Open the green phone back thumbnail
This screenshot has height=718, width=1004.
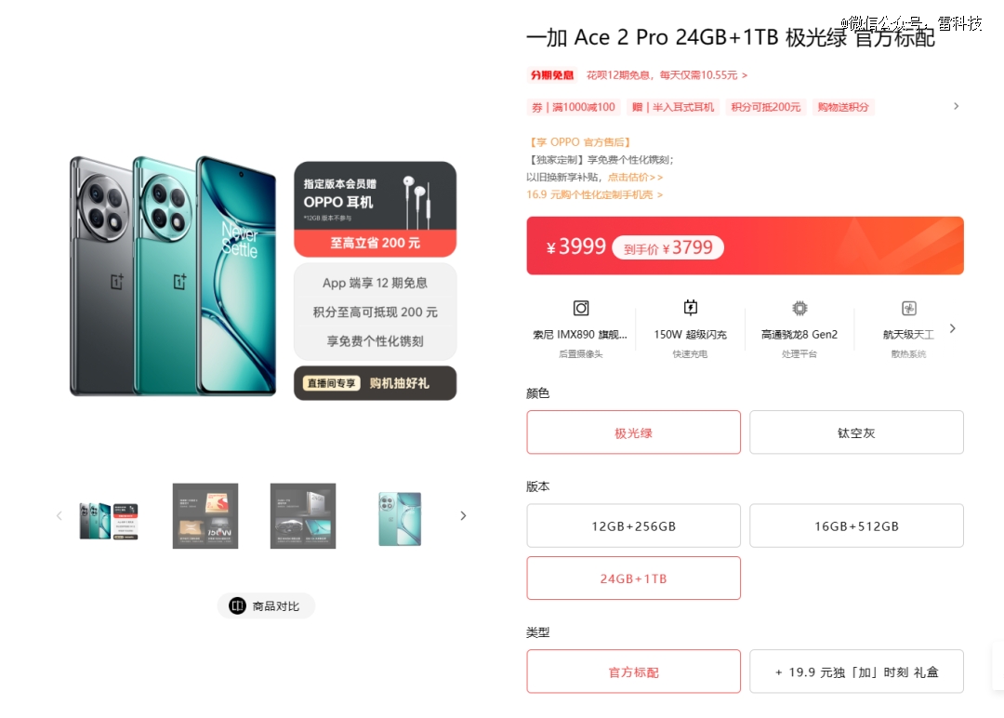[400, 518]
